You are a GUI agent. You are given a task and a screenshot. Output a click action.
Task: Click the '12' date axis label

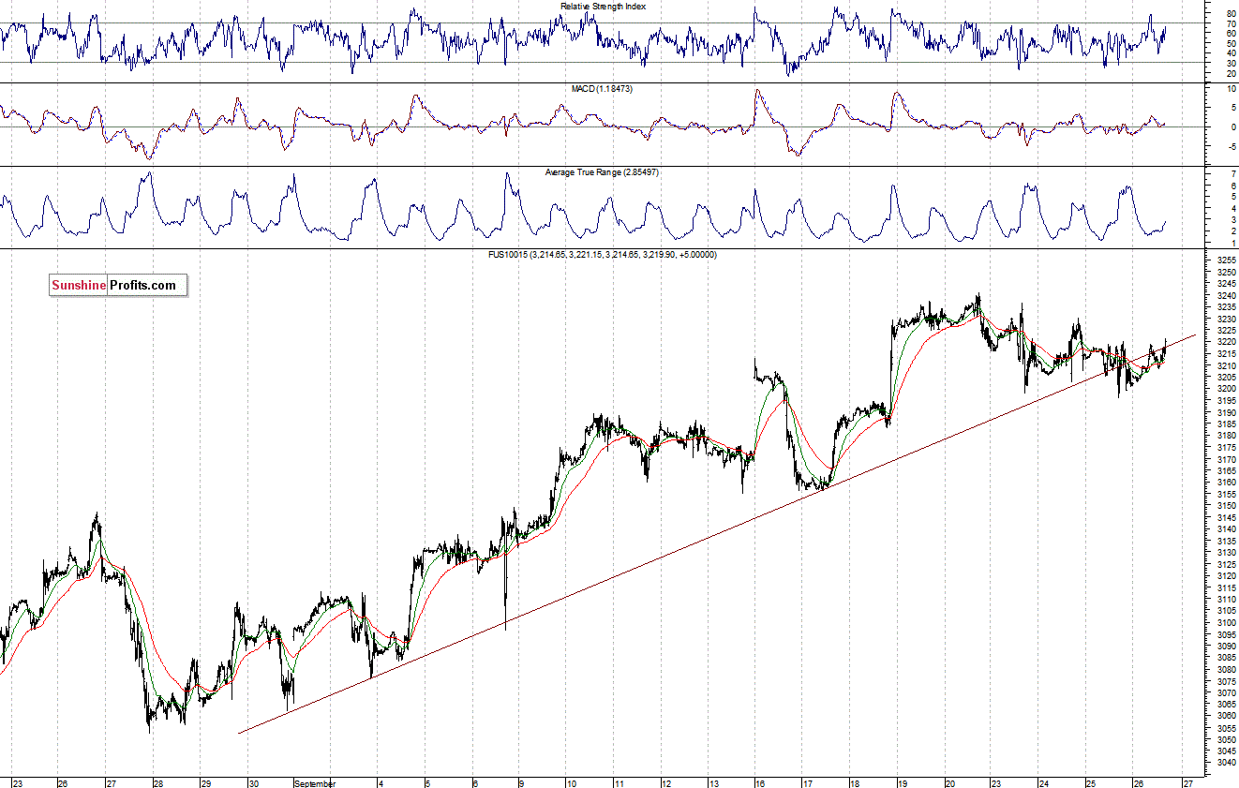click(665, 783)
